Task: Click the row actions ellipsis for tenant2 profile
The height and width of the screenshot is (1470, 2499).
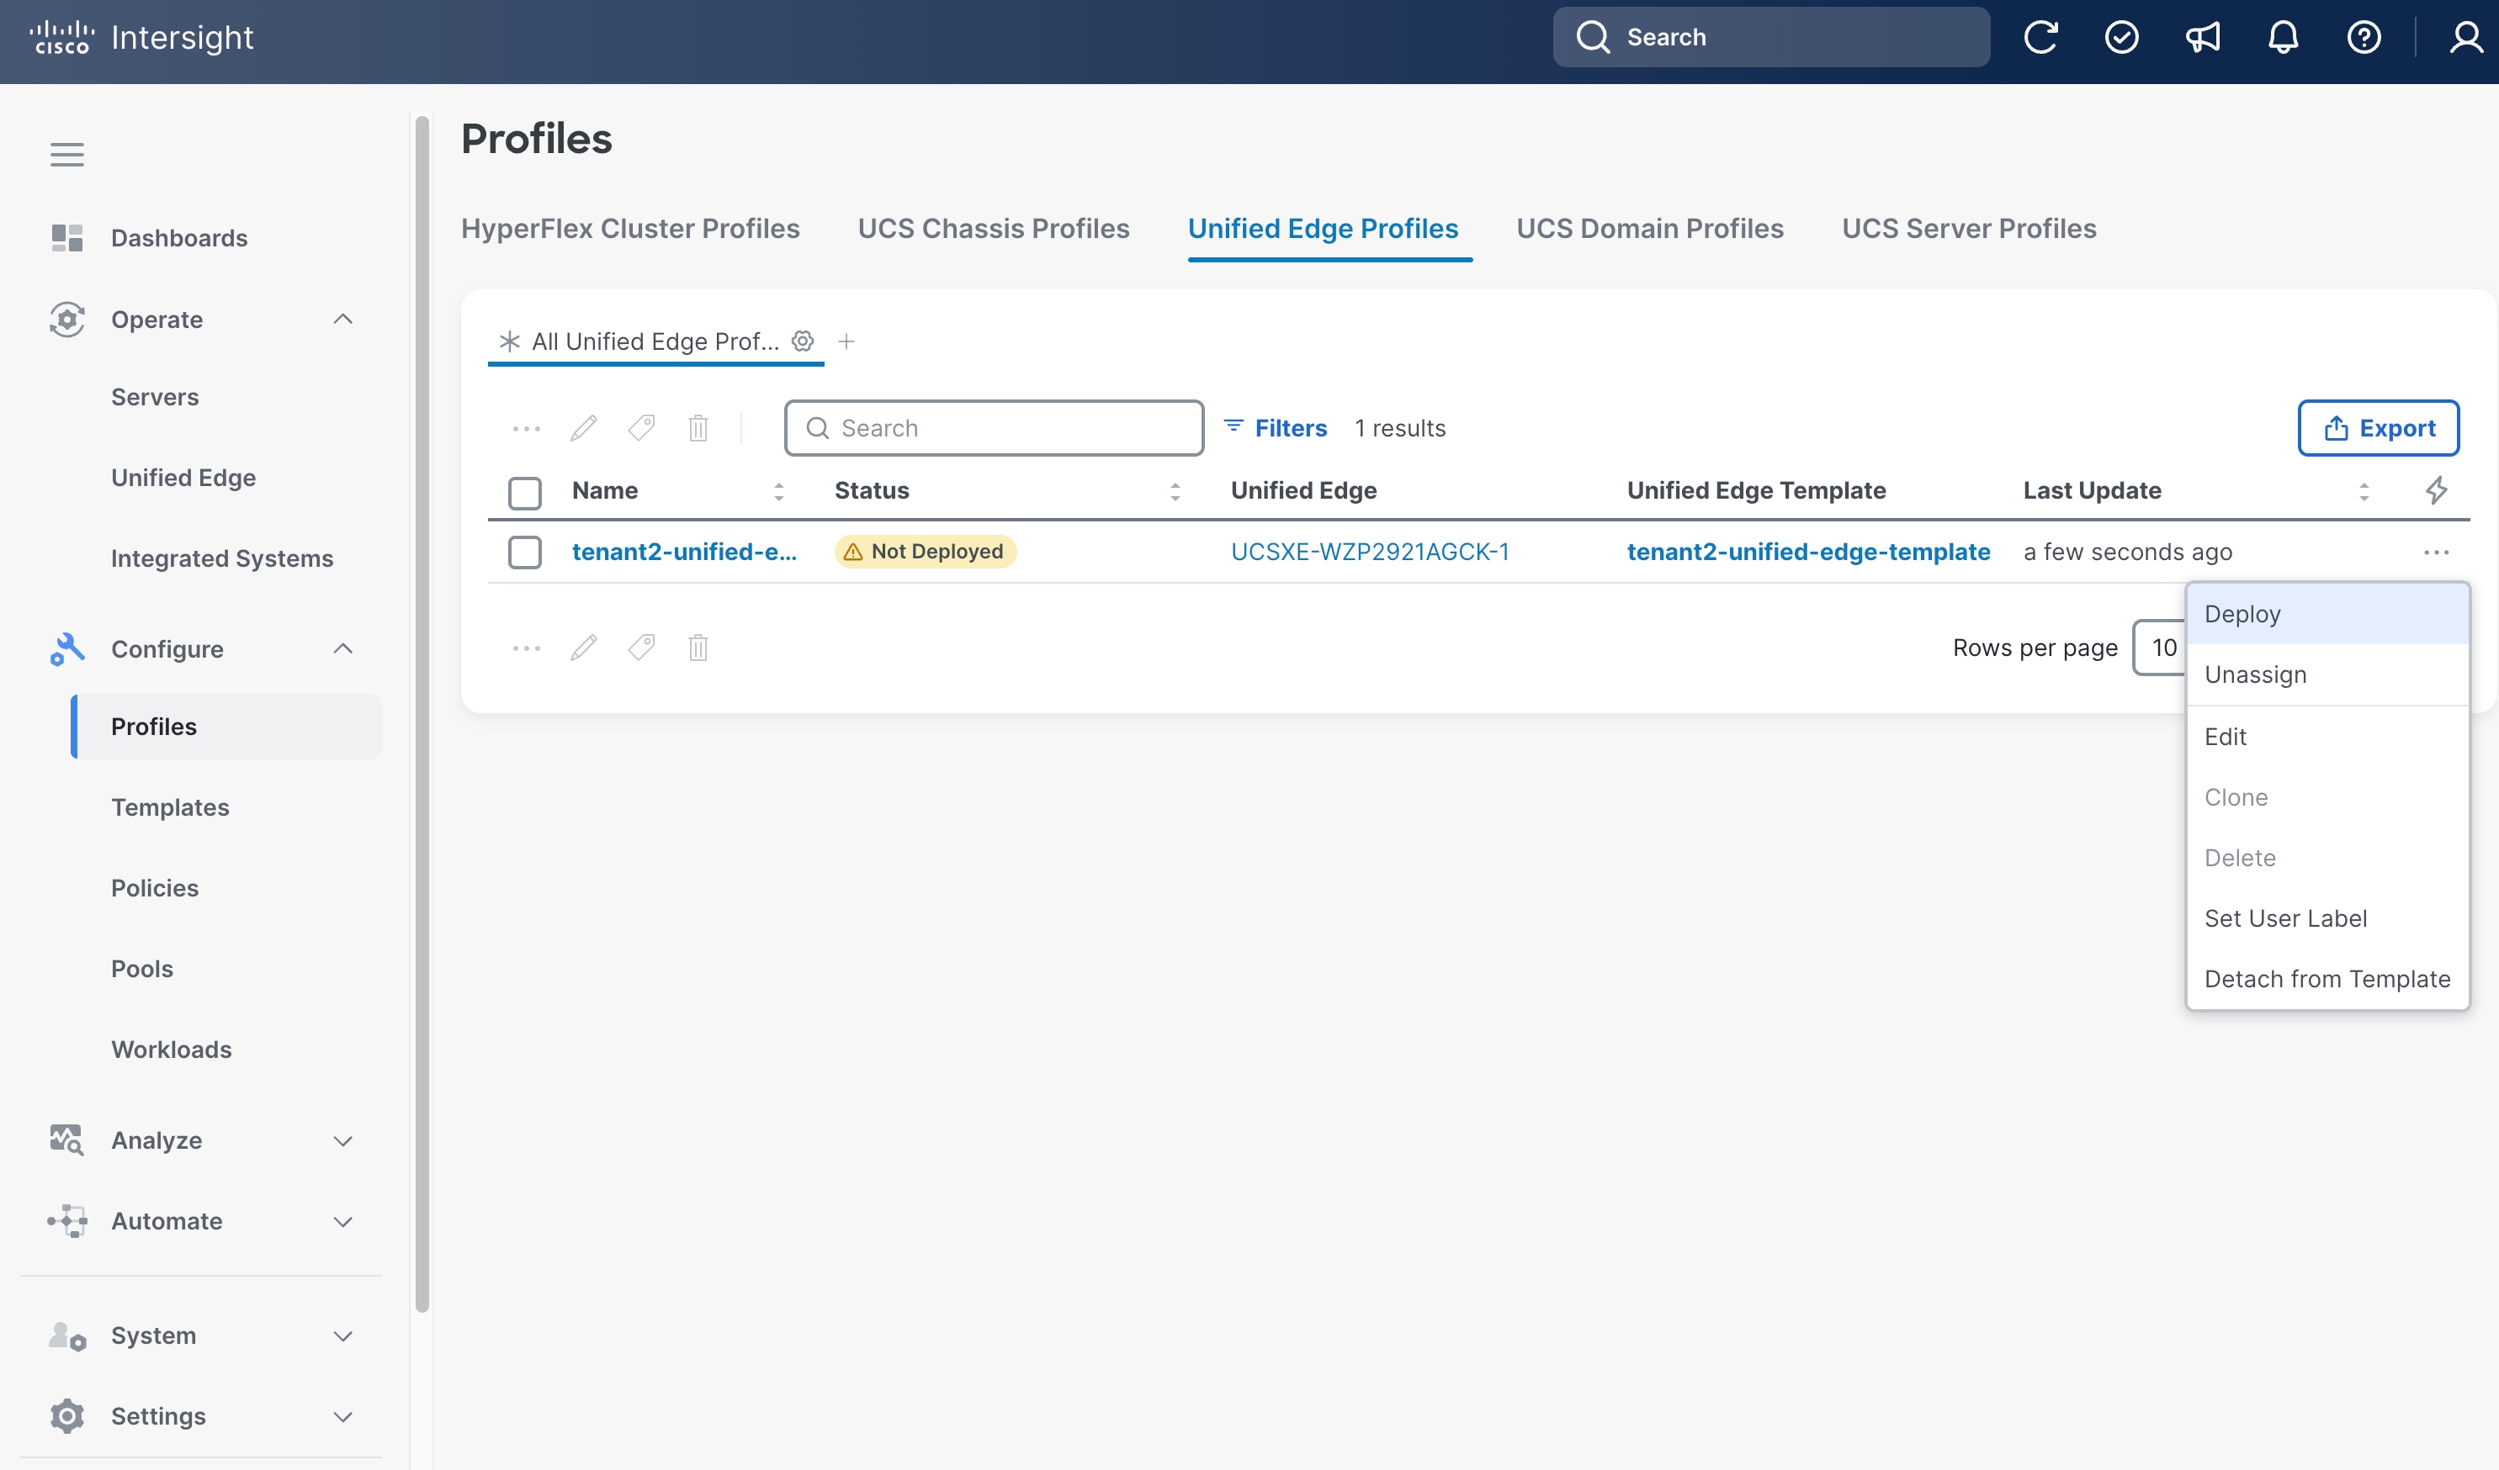Action: click(x=2437, y=553)
